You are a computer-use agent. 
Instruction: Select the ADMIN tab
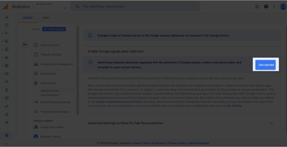pyautogui.click(x=27, y=18)
